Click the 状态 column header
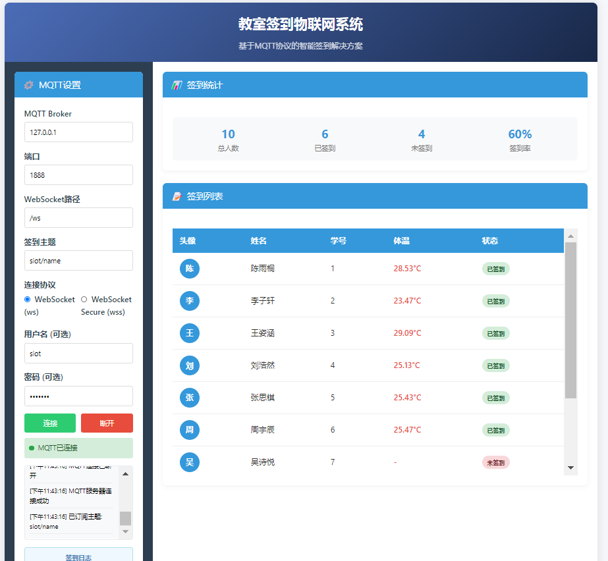 click(x=490, y=241)
